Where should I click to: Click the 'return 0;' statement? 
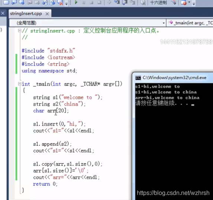(x=45, y=184)
